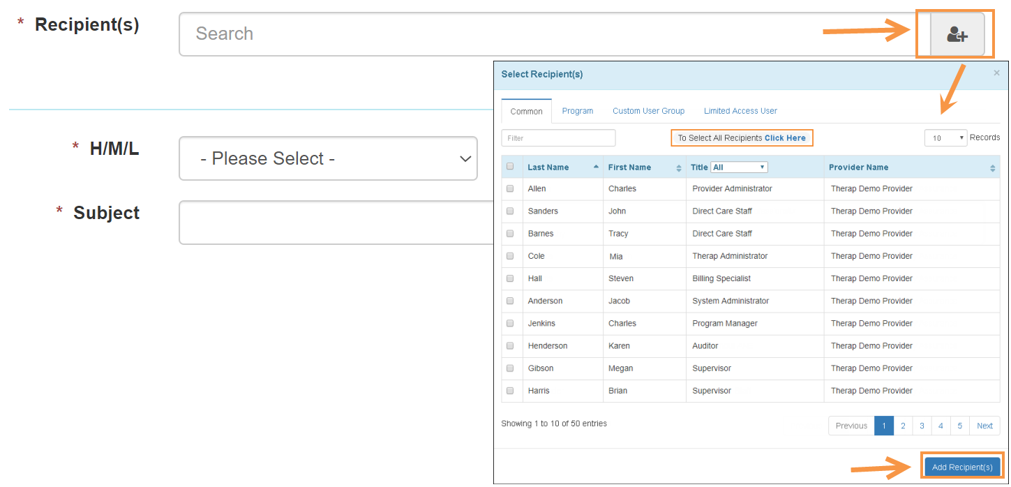1011x487 pixels.
Task: Select the Billing Specialist title cell
Action: (755, 278)
